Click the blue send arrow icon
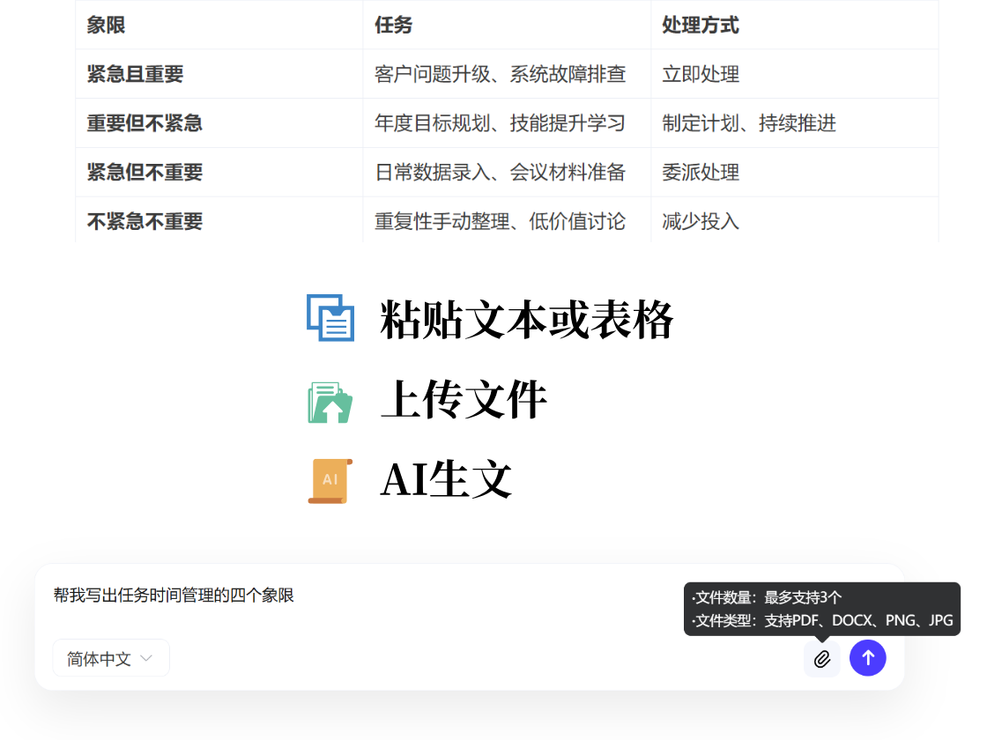 tap(868, 658)
